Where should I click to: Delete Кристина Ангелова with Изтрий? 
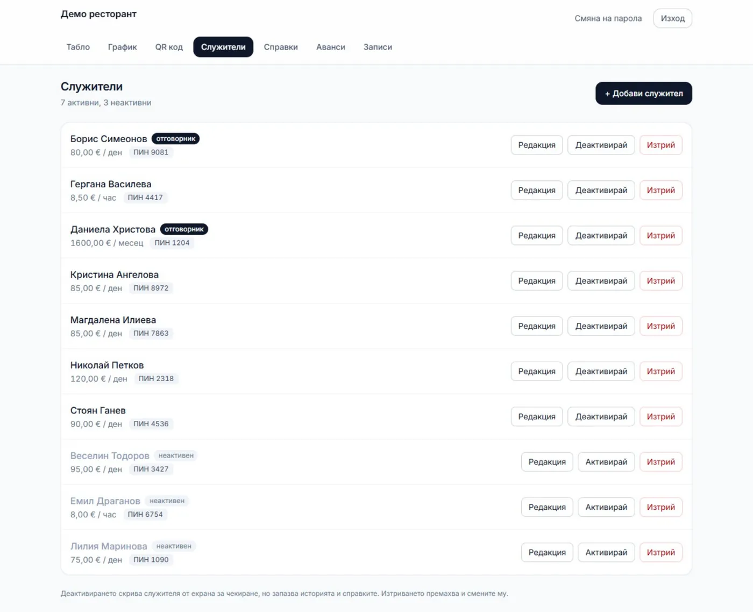660,280
